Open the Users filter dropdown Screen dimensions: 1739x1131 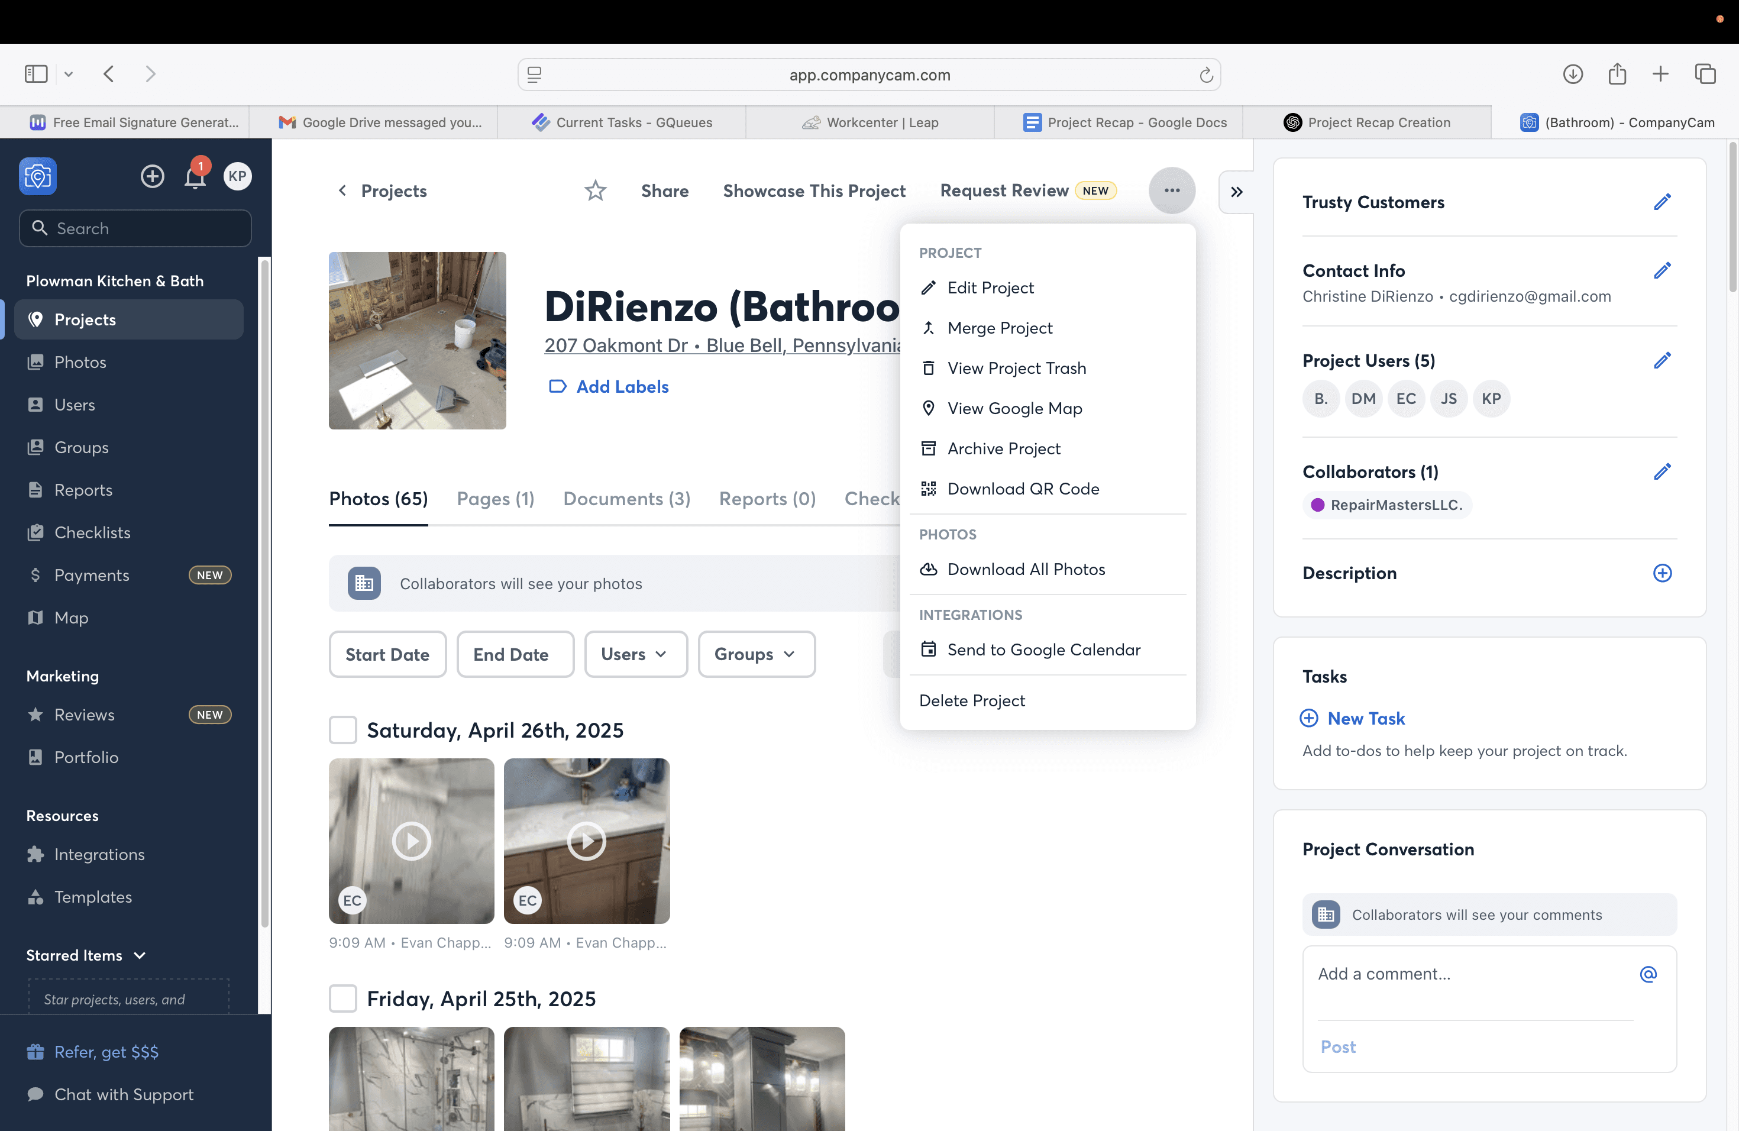636,654
